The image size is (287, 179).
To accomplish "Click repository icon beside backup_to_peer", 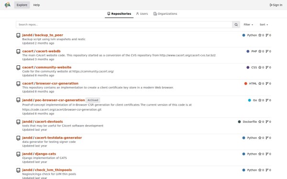I will coord(18,35).
